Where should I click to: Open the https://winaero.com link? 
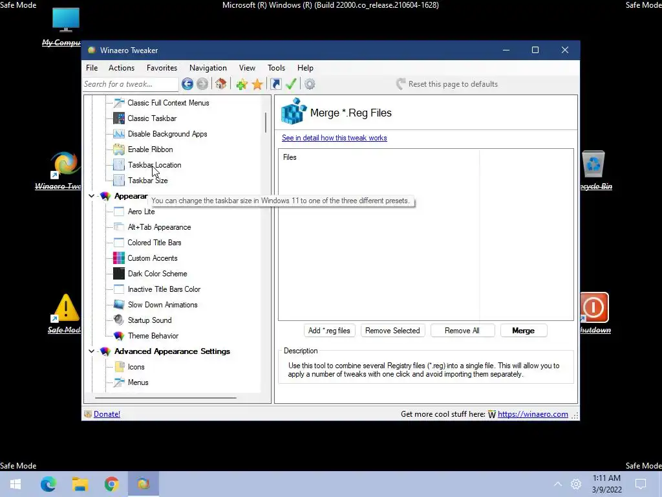tap(533, 414)
